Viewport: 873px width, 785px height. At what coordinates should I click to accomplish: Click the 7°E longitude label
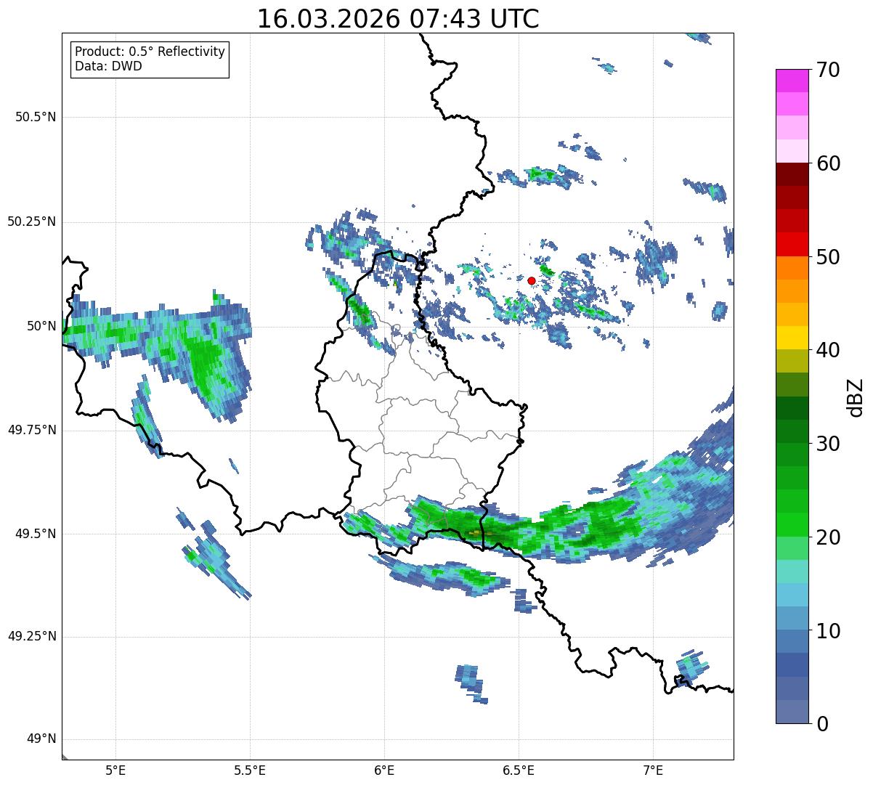click(x=653, y=770)
